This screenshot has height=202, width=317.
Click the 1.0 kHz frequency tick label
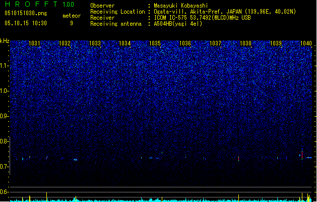[x=4, y=91]
